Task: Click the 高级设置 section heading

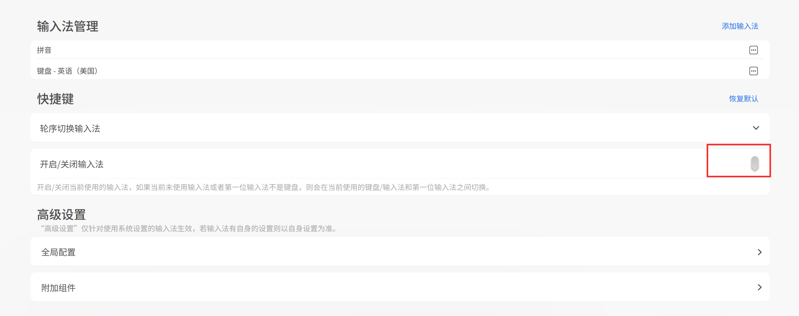Action: (62, 214)
